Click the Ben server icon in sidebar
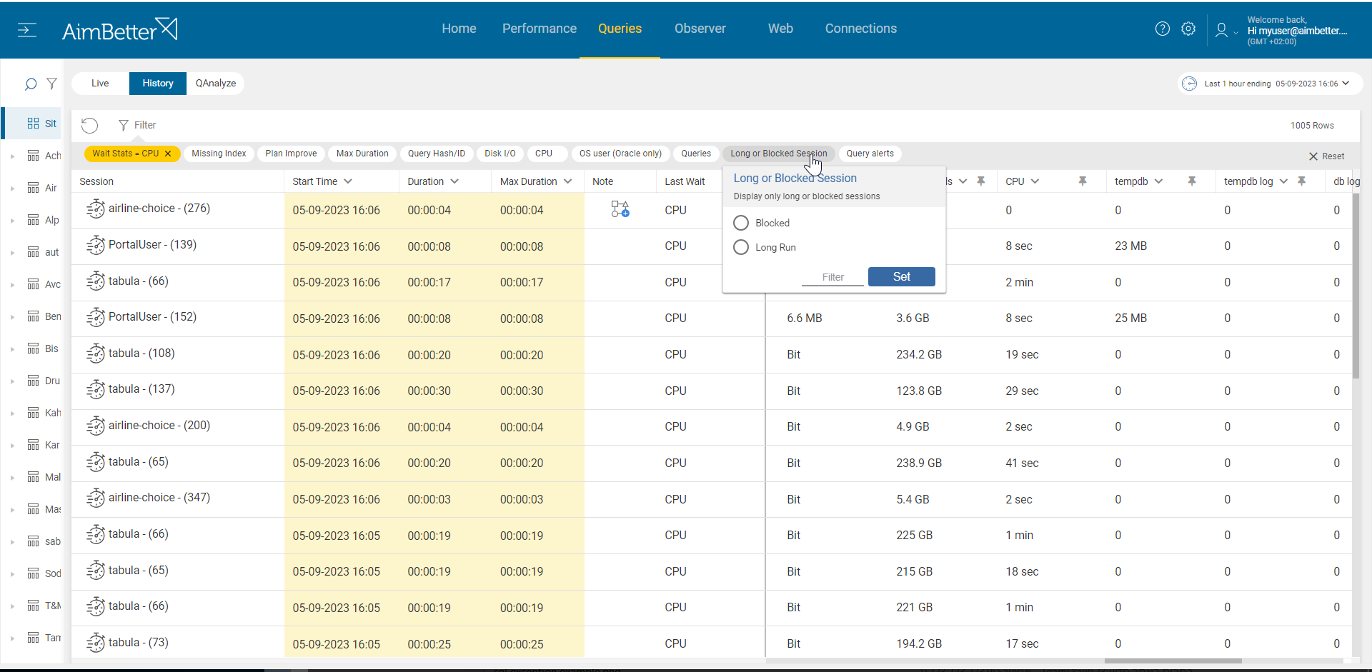The image size is (1372, 672). coord(33,316)
